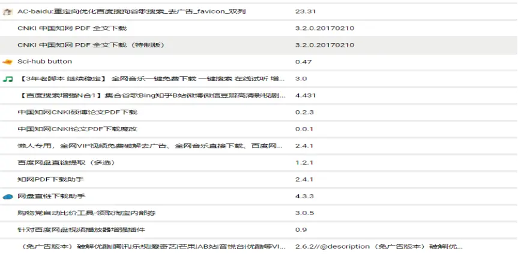Select （免广告版本）破解优酷 script row
The image size is (518, 254).
click(259, 247)
